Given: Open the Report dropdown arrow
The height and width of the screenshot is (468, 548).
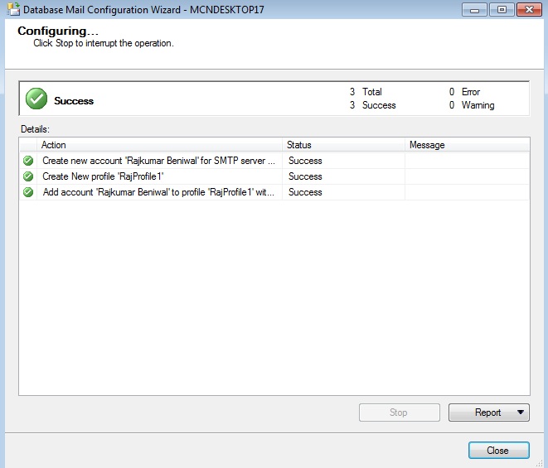Looking at the screenshot, I should click(521, 413).
